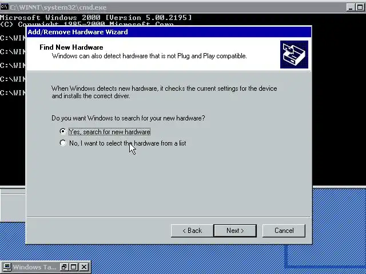
Task: Click the hardware wizard computer icon
Action: point(294,55)
